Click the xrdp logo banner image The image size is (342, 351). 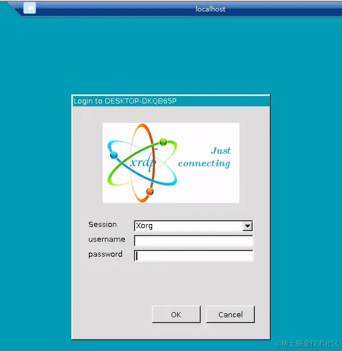(x=171, y=163)
